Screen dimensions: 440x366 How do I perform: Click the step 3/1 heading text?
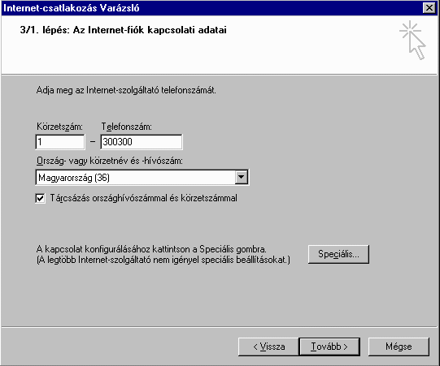(x=123, y=30)
